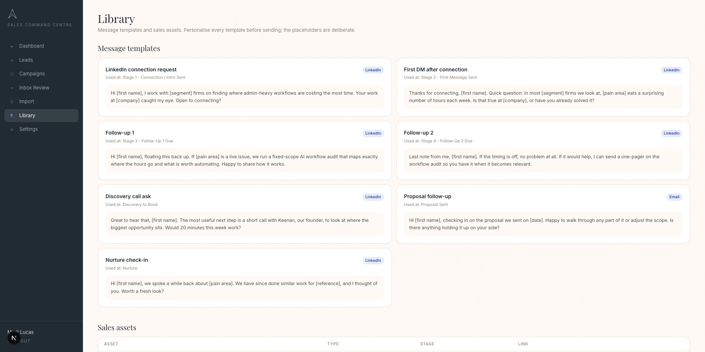Click the LinkedIn badge on First DM after connection
705x352 pixels.
(671, 70)
